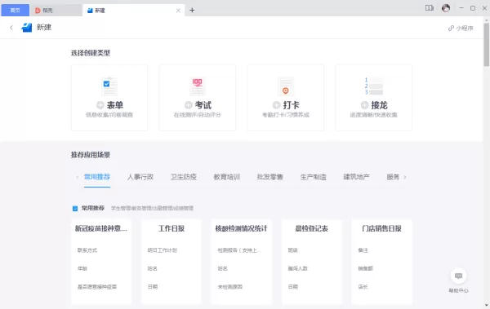Click the blue 新建 form logo icon

(27, 28)
